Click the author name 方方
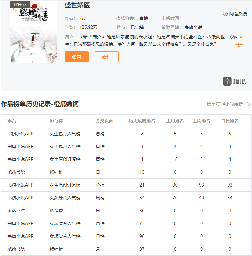Viewport: 252px width, 256px height. [x=84, y=18]
